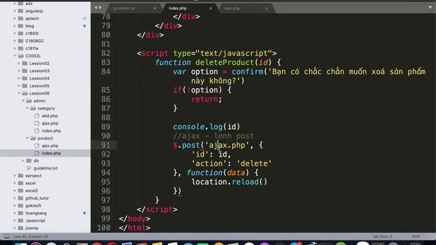Click line number 84 in the gutter
The image size is (436, 245).
(x=106, y=71)
